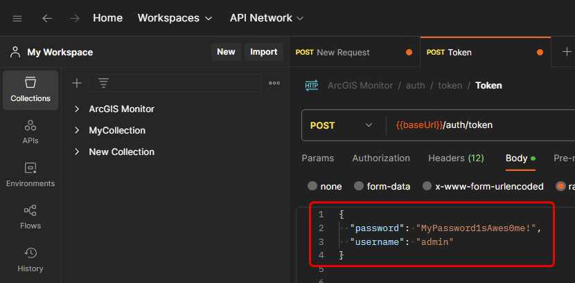The width and height of the screenshot is (575, 283).
Task: Open the hamburger menu icon
Action: point(17,18)
